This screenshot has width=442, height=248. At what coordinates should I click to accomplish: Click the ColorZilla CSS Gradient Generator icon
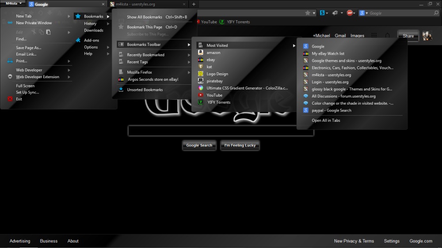pos(200,88)
